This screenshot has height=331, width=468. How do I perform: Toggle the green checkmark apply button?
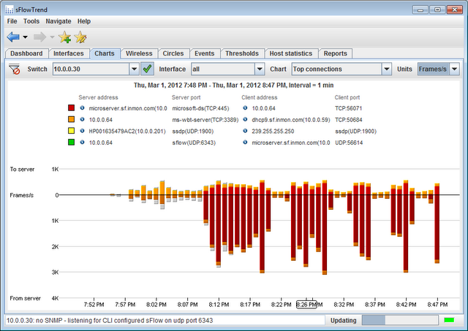point(147,69)
